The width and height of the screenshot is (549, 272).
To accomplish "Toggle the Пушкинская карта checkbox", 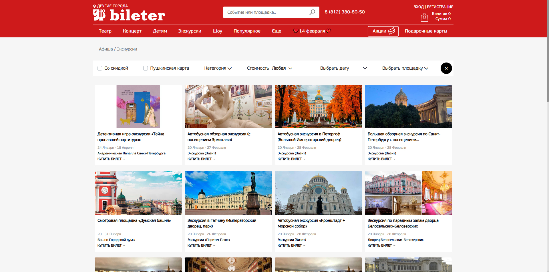I will 146,68.
